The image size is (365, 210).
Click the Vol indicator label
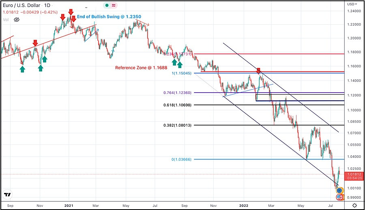tap(6, 20)
